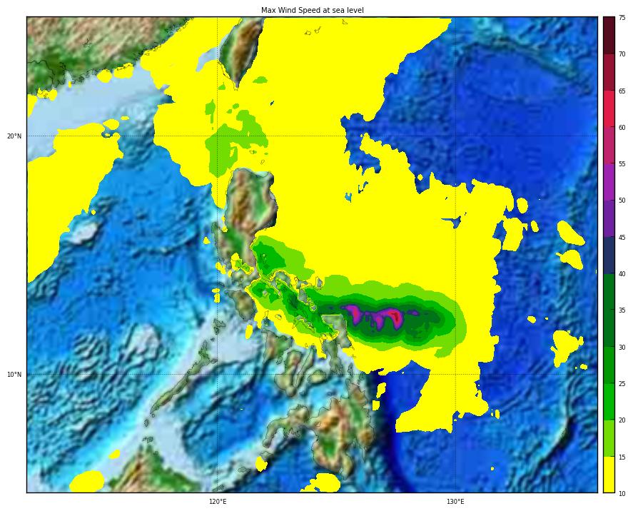Viewport: 633px width, 511px height.
Task: Click the colorbar tick label 50
Action: (x=622, y=201)
